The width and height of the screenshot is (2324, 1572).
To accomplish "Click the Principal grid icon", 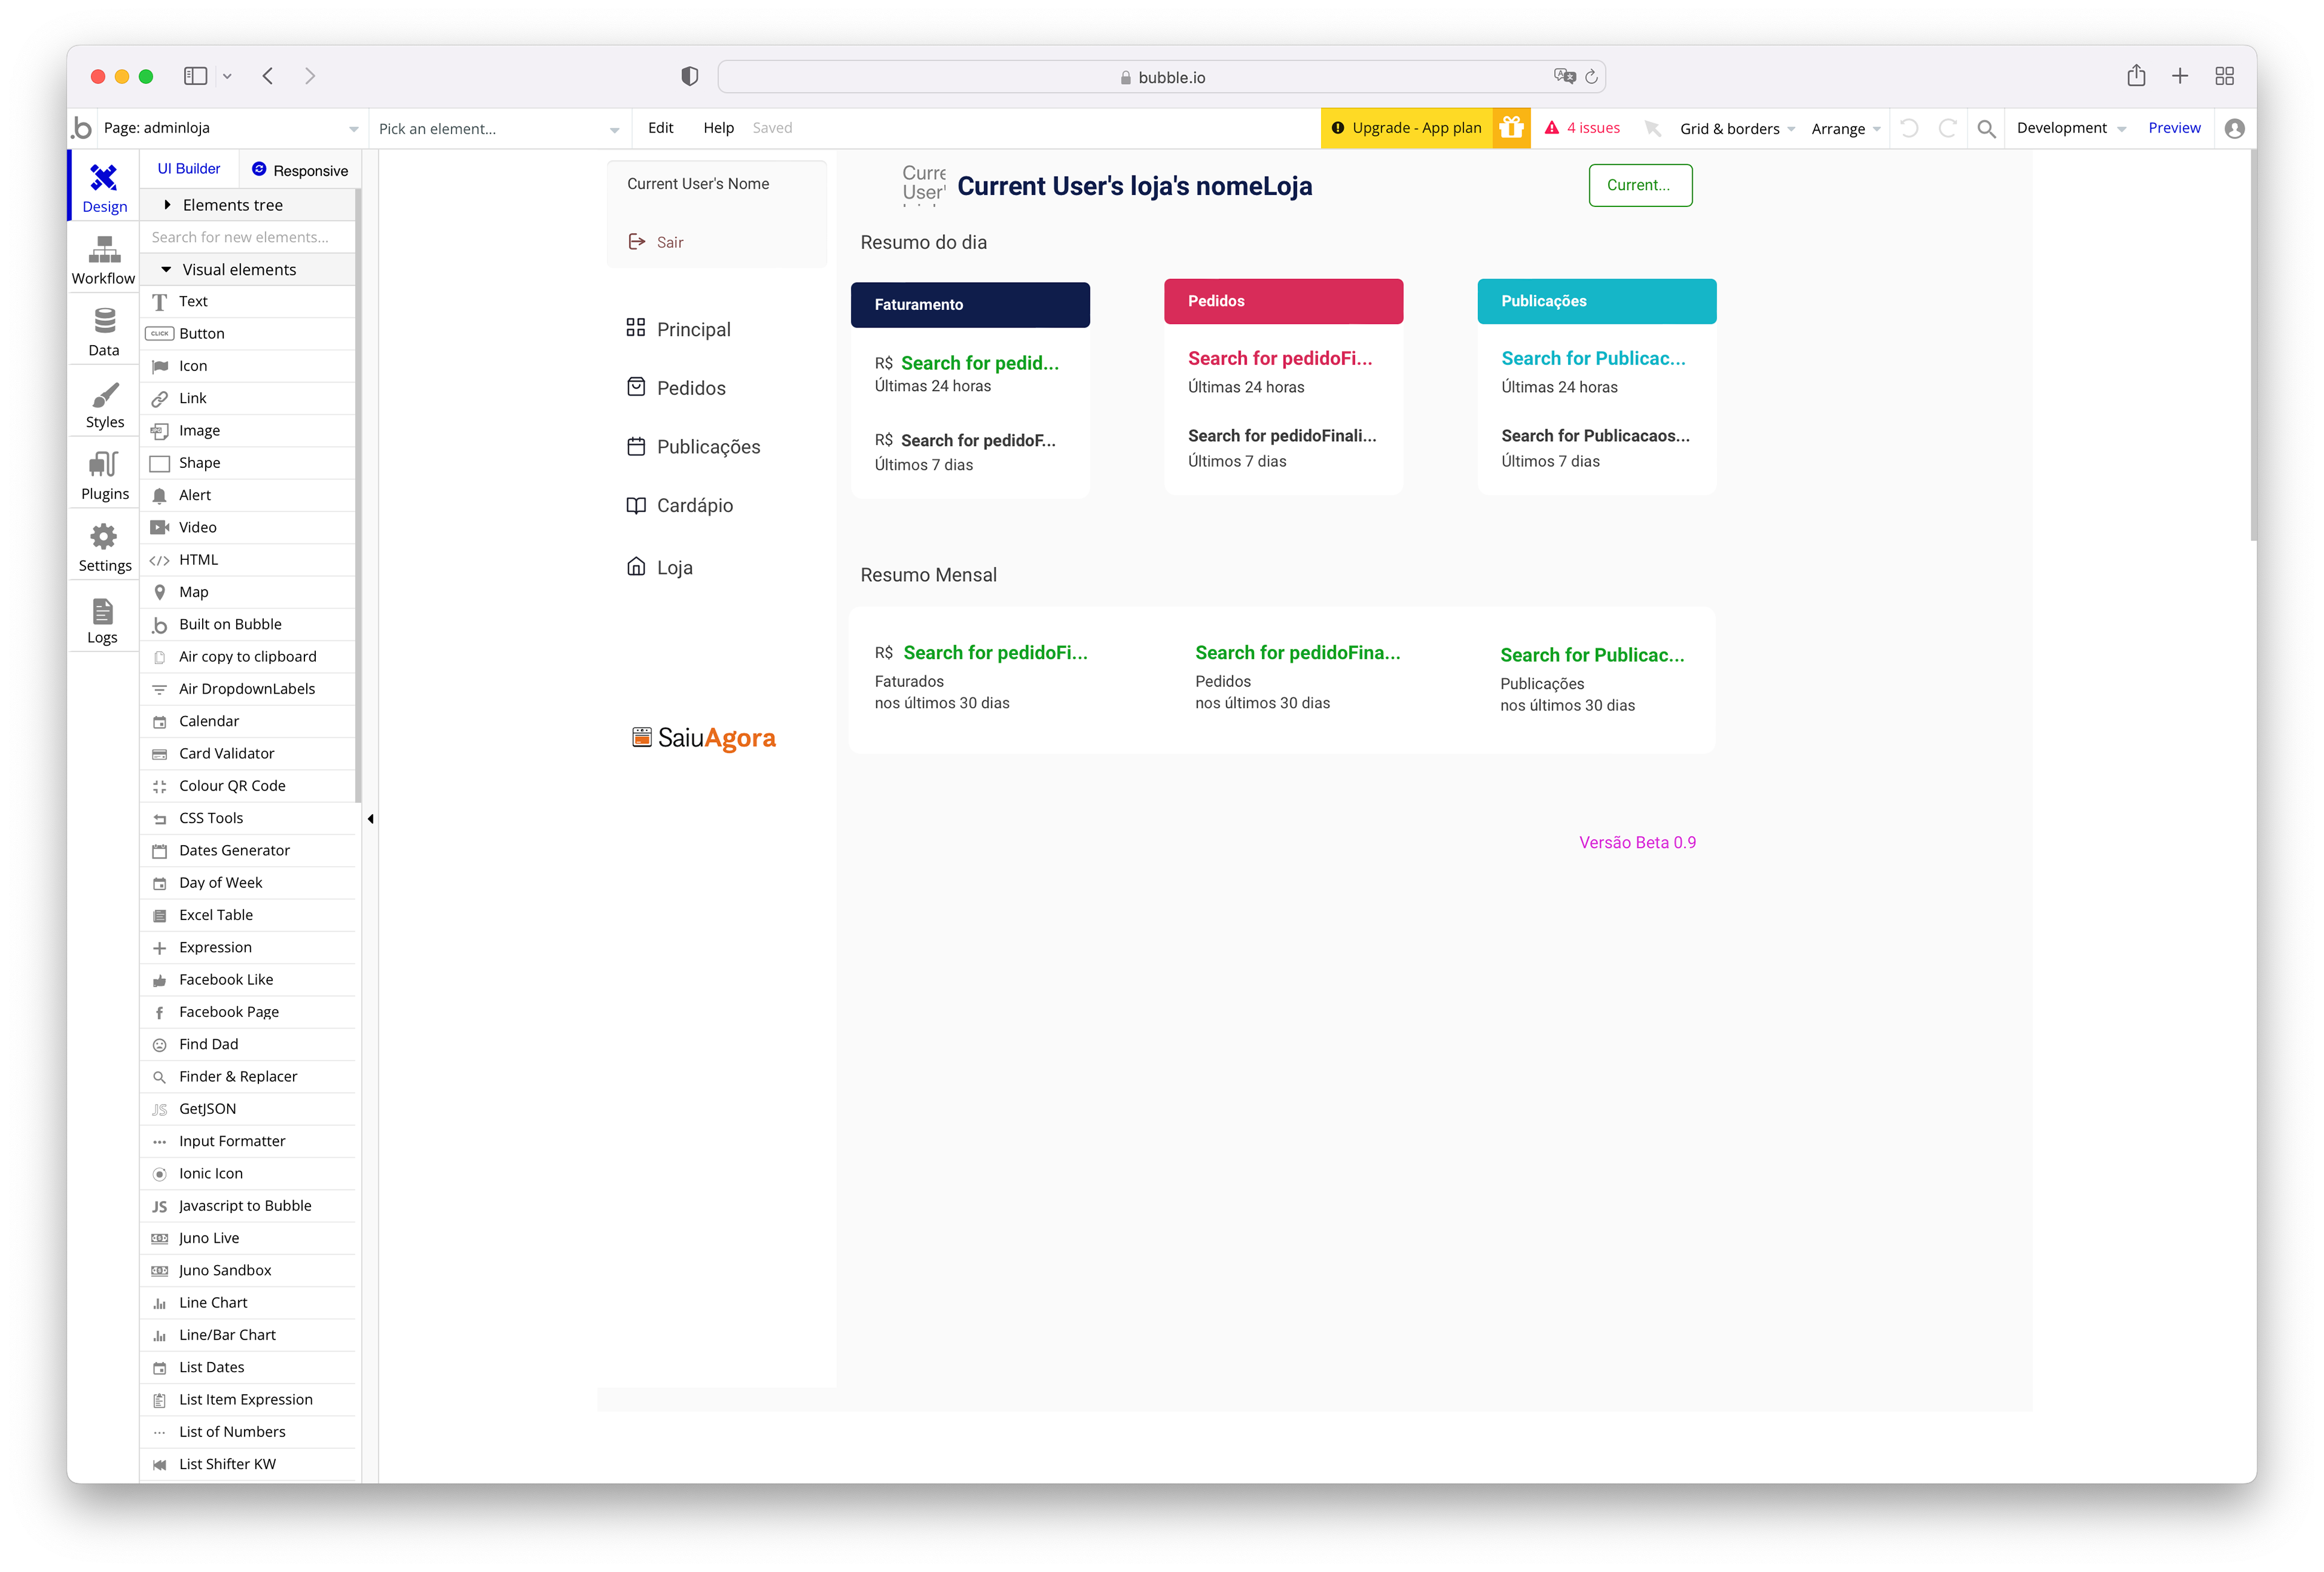I will pyautogui.click(x=635, y=327).
